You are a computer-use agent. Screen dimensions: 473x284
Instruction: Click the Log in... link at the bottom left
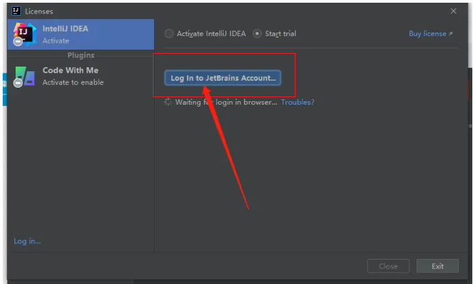[27, 241]
